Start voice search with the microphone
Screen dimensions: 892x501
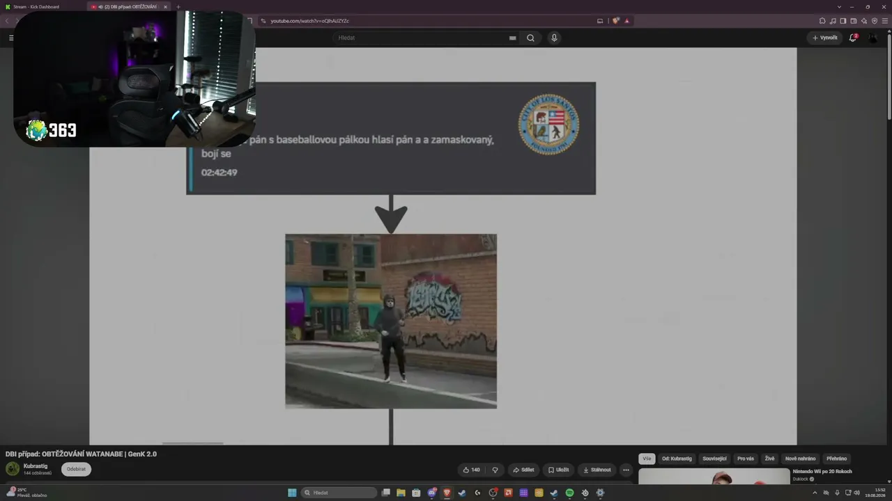click(x=554, y=38)
